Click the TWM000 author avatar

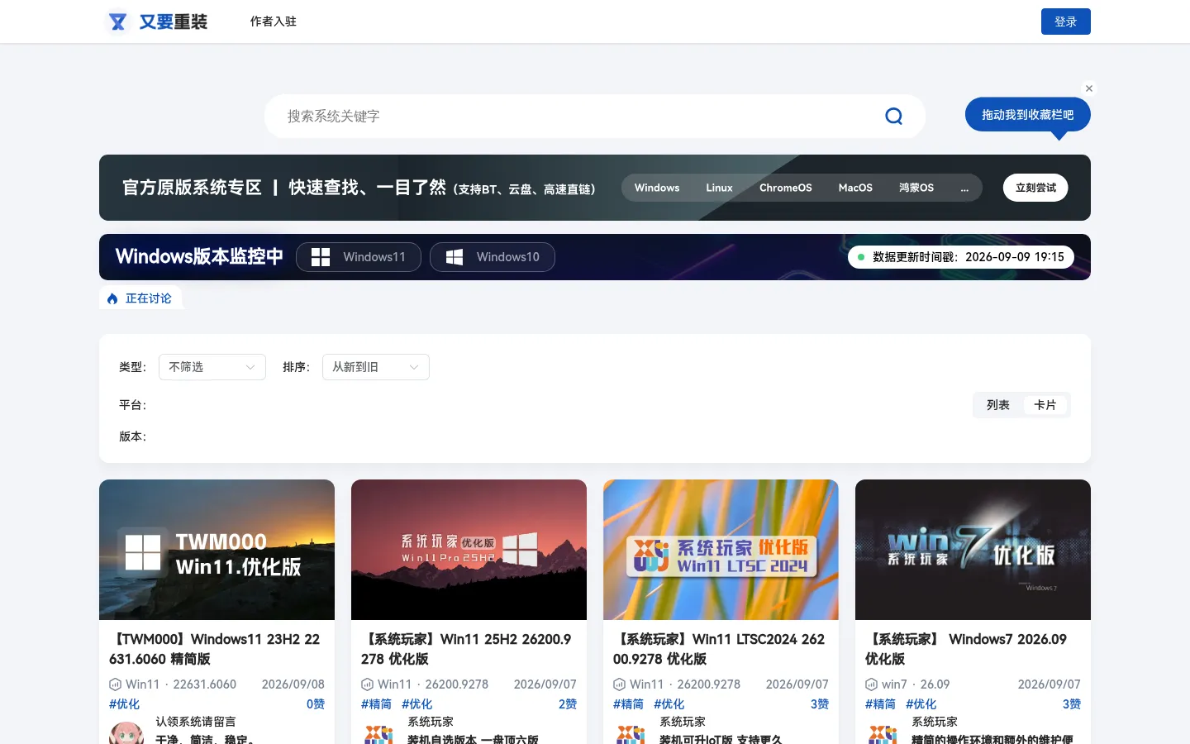click(126, 733)
